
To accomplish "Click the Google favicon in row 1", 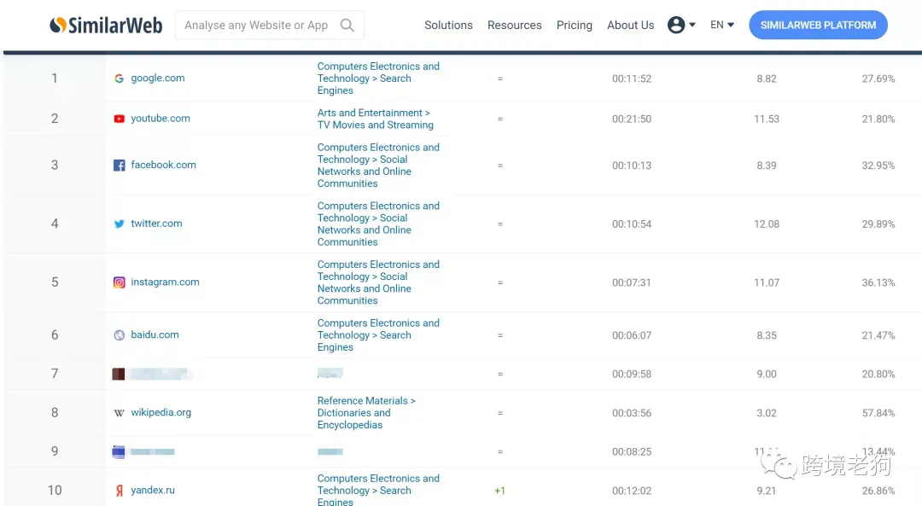I will point(119,79).
